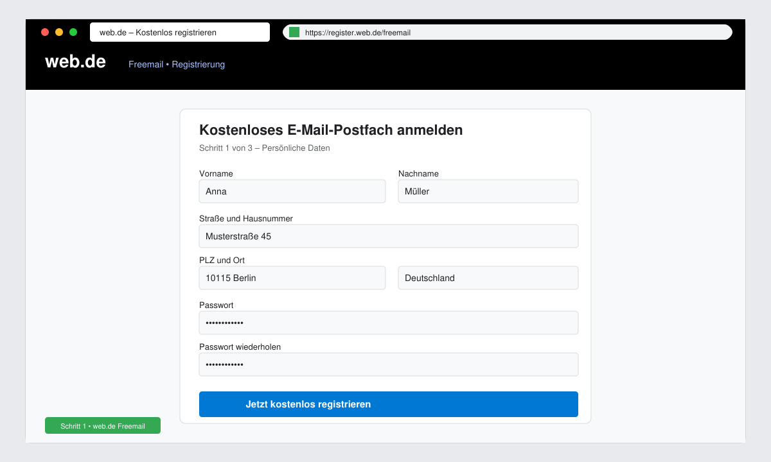Click the Vorname field containing Anna
The width and height of the screenshot is (771, 462).
[292, 191]
